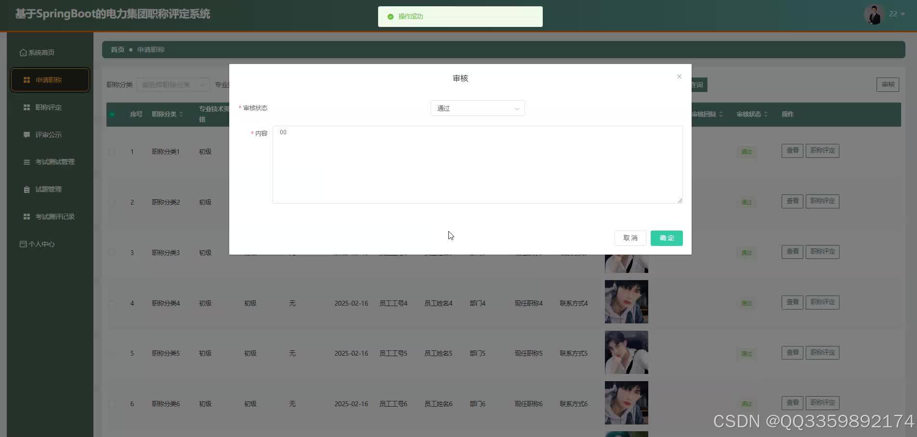Select the 系统首页 home icon in sidebar
The image size is (917, 437).
pos(23,52)
